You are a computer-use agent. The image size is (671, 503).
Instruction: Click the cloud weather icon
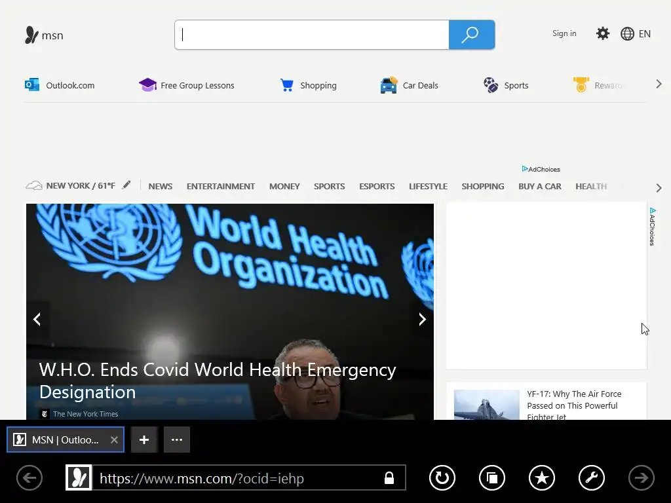34,185
